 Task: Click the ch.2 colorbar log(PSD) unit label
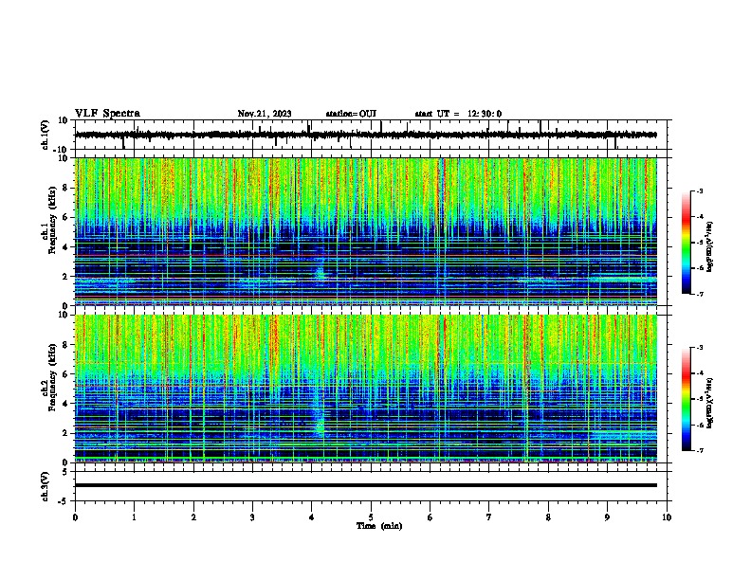(710, 404)
